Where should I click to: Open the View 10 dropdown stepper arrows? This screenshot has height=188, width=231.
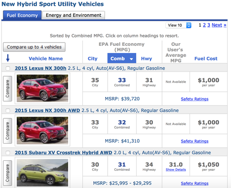[189, 25]
